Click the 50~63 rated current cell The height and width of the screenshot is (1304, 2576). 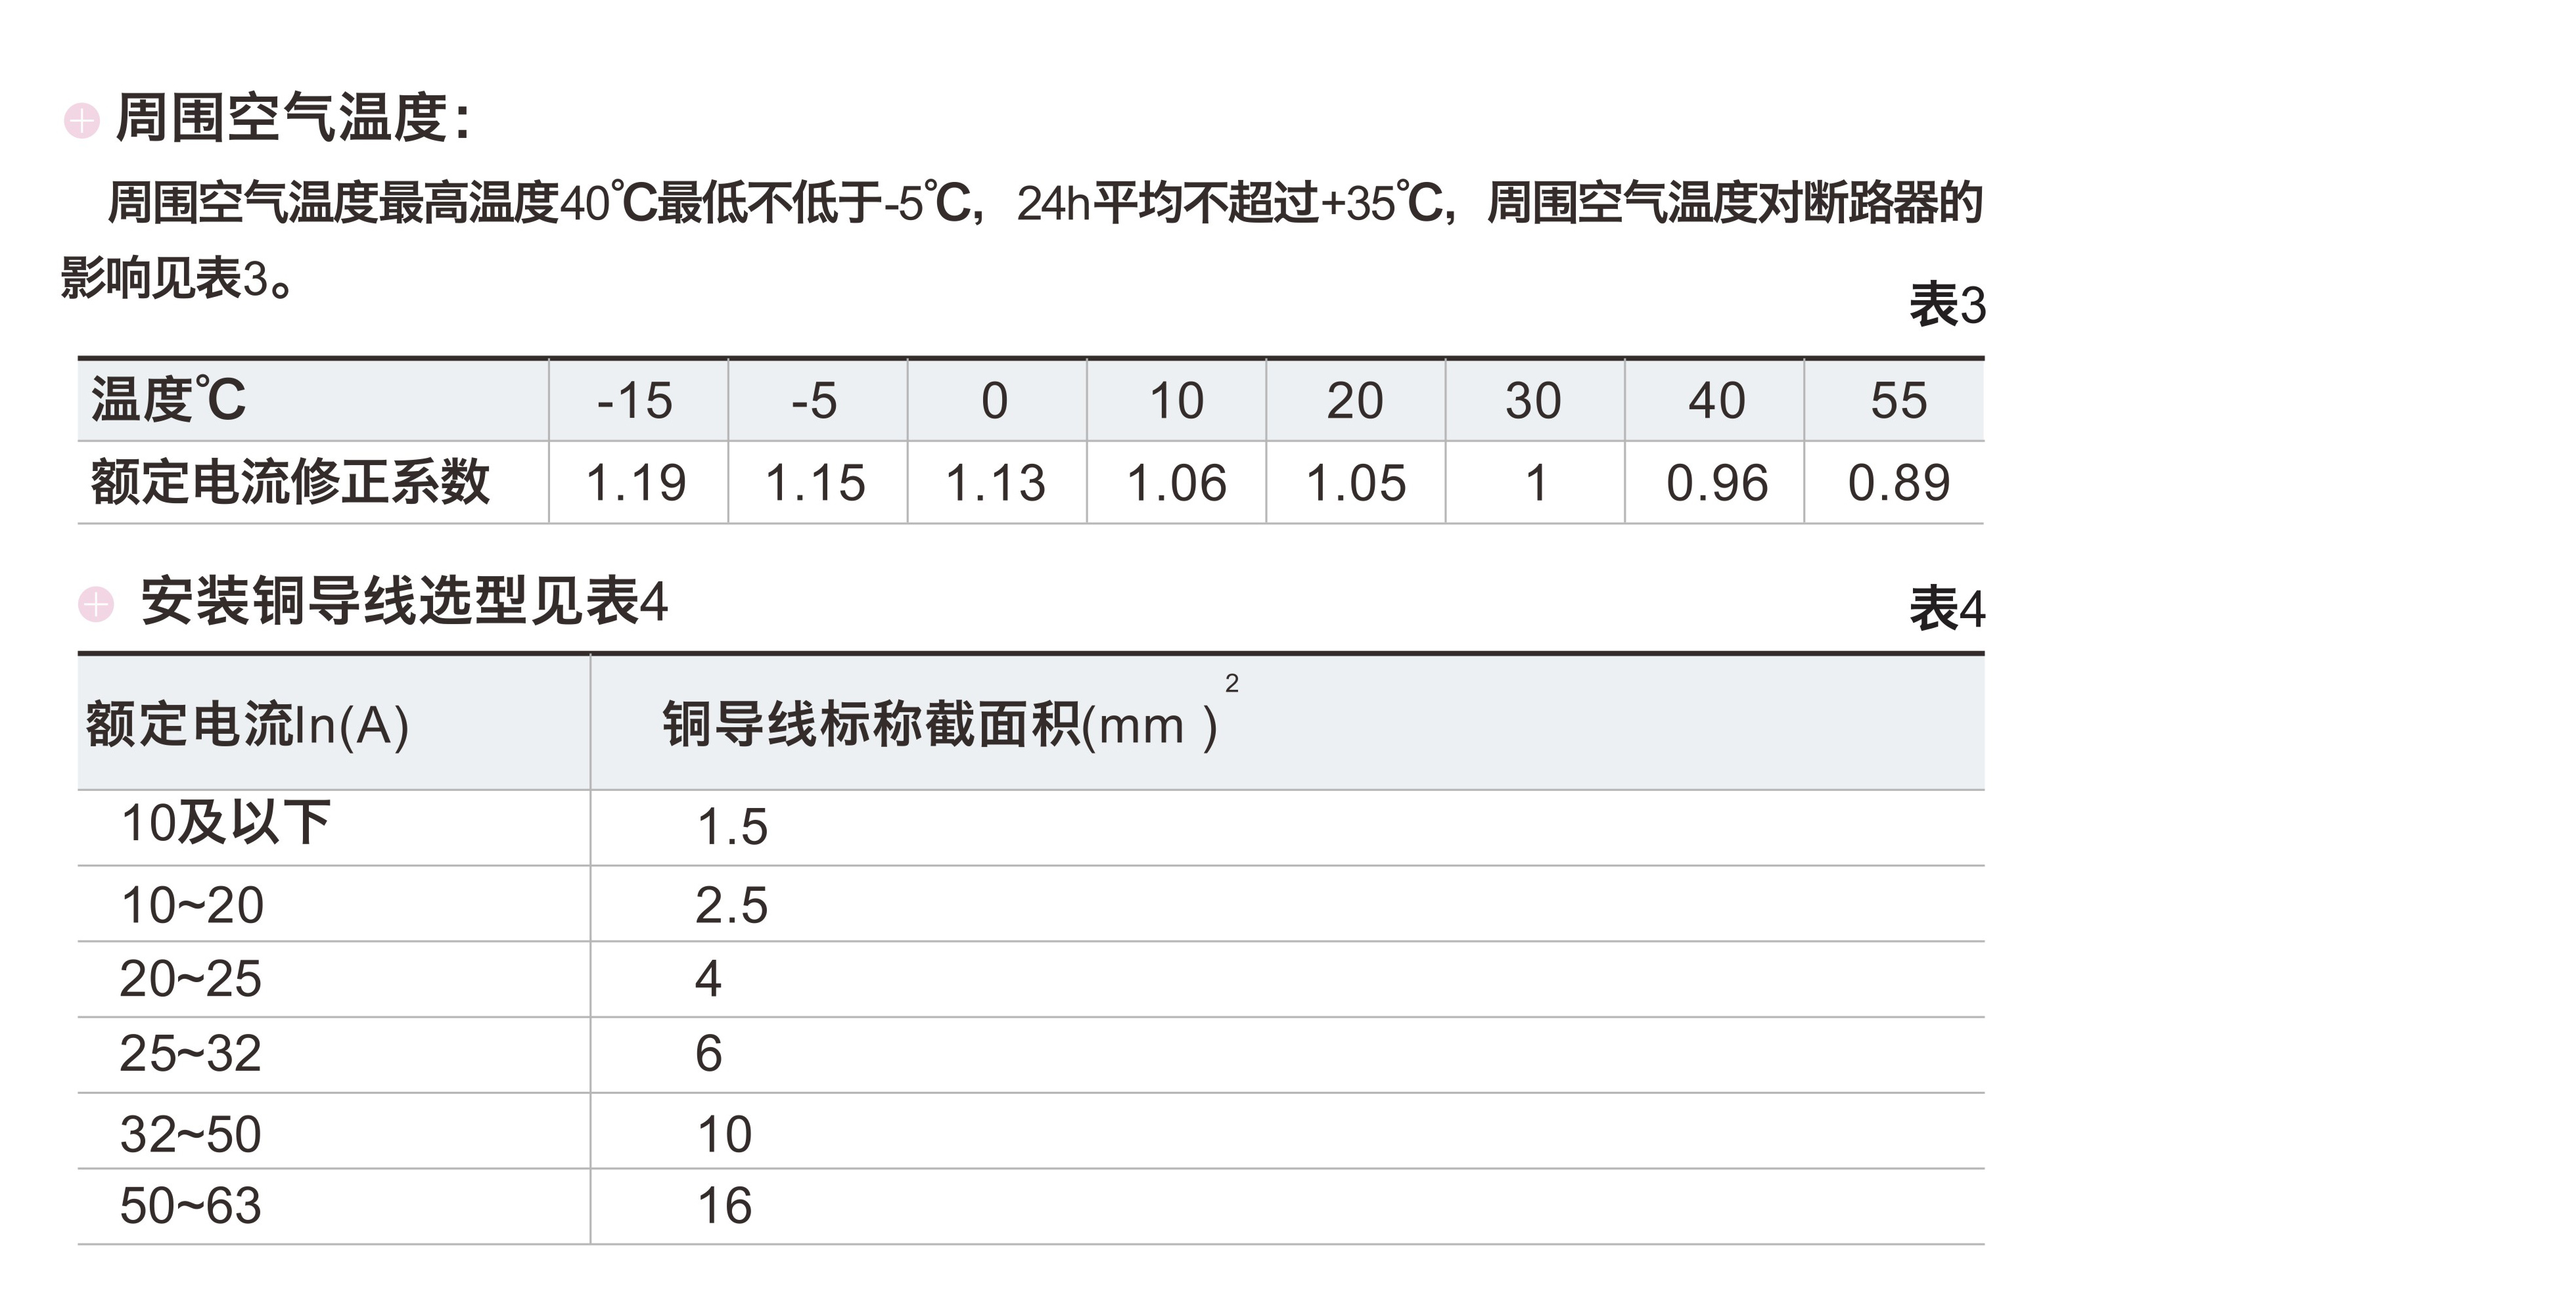pos(190,1206)
